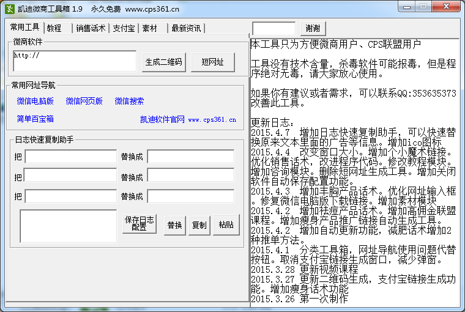
Task: Switch to the 教程 tab
Action: (54, 28)
